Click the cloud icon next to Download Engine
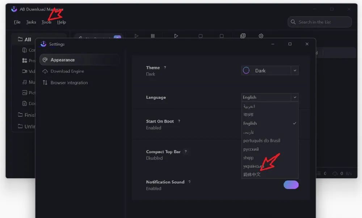The width and height of the screenshot is (362, 218). point(45,71)
